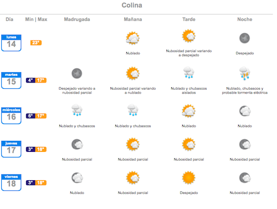
Task: Select the miércoles 16 calendar icon
Action: tap(11, 116)
